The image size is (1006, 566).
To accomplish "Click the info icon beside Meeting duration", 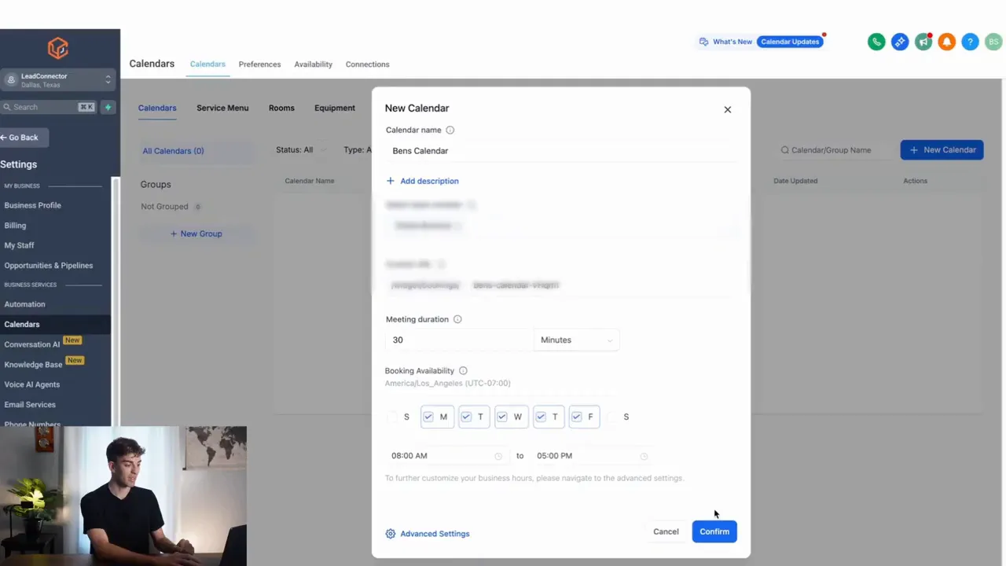I will [x=457, y=319].
